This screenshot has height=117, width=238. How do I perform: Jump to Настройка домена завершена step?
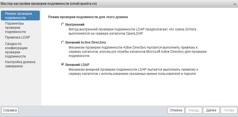click(x=20, y=64)
